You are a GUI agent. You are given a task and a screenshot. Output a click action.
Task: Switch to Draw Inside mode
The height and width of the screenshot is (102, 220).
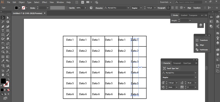click(x=8, y=94)
